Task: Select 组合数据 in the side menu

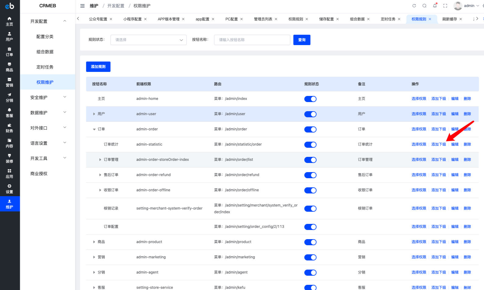Action: [x=45, y=52]
